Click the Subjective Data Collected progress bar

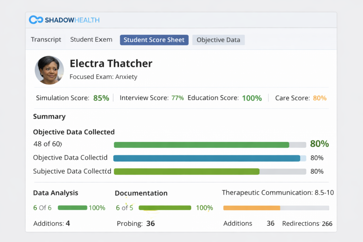210,171
